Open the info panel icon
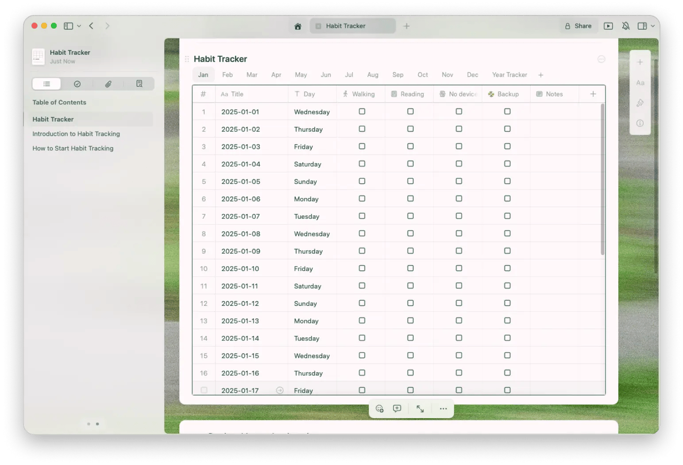Screen dimensions: 683x465 point(640,123)
